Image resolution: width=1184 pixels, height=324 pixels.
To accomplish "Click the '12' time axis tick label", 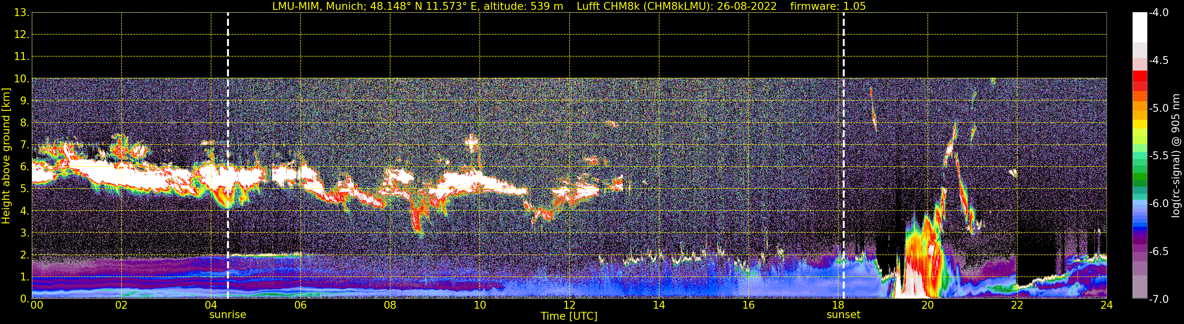I will tap(569, 305).
